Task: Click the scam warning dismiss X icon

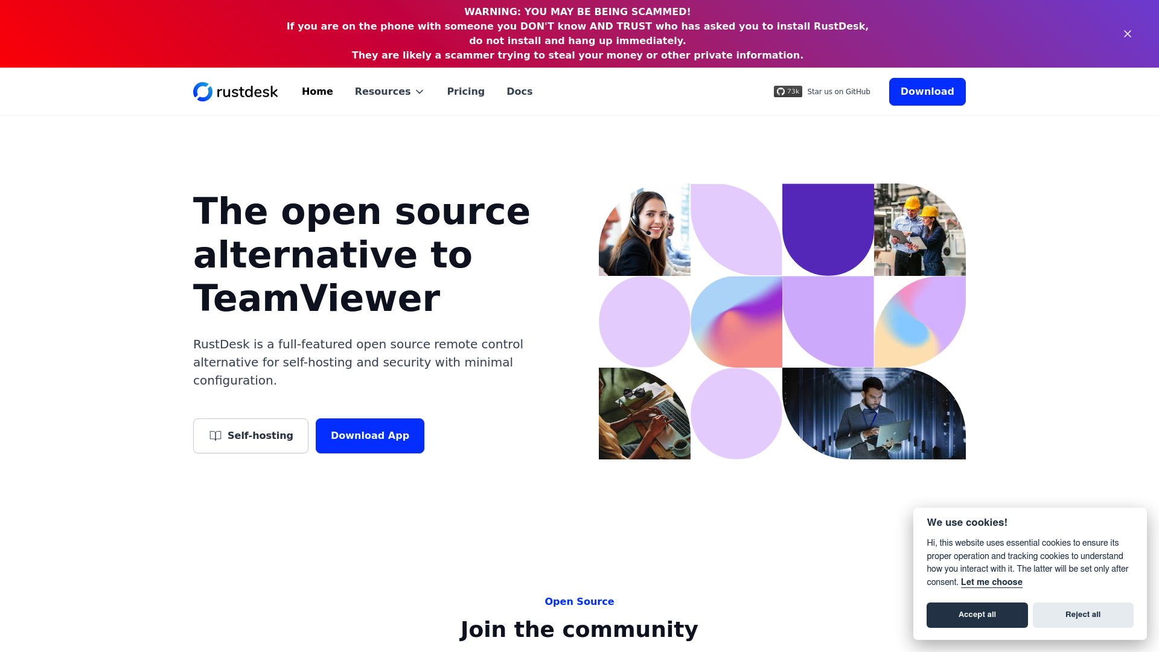Action: point(1127,33)
